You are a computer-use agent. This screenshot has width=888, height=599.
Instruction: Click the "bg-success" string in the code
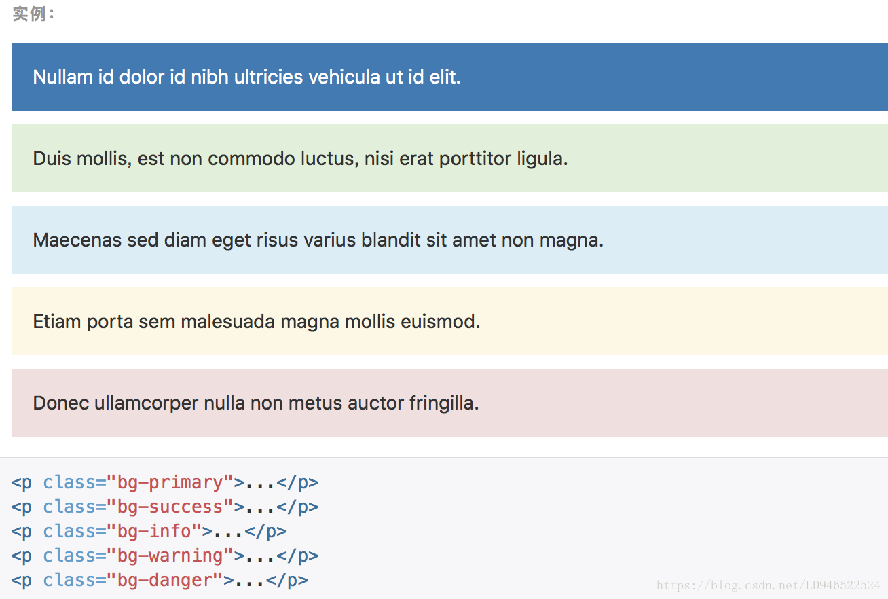[170, 507]
